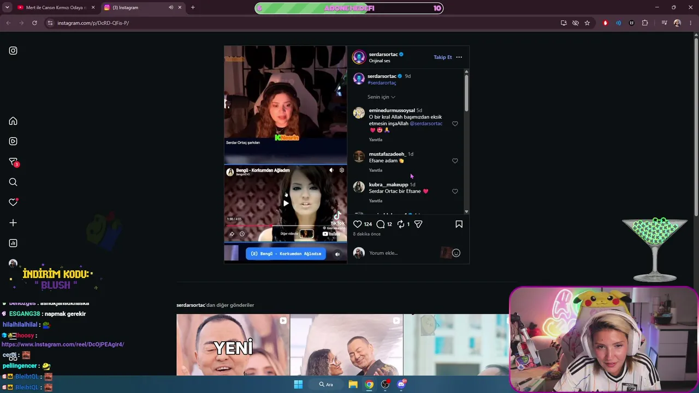Like the post with heart icon
Screen dimensions: 699x393
click(x=357, y=224)
